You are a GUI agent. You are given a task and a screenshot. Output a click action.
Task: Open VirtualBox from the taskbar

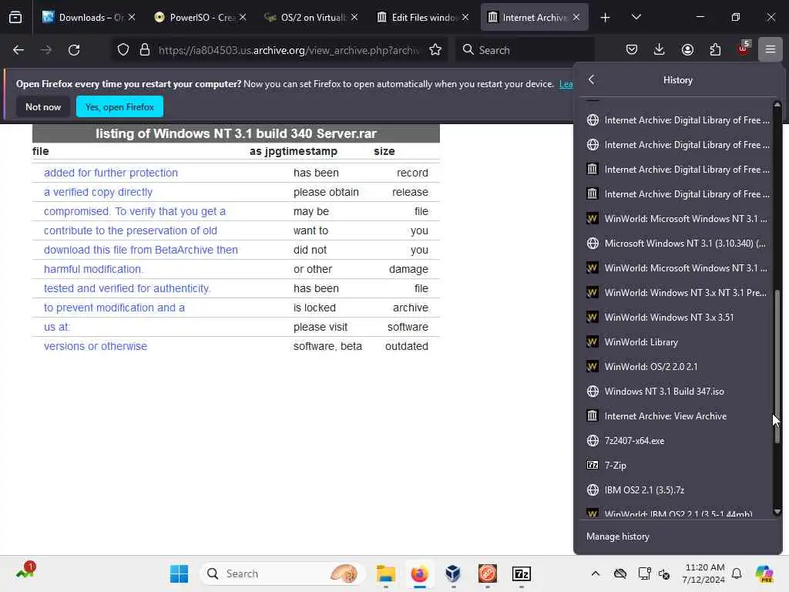pos(453,573)
